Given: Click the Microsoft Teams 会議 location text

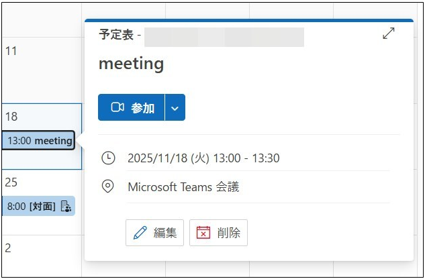Looking at the screenshot, I should (183, 186).
